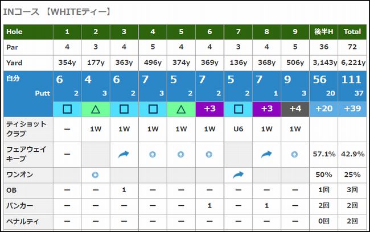Select the one-on arrow icon for hole 7
Screen dimensions: 370x232
pyautogui.click(x=239, y=175)
